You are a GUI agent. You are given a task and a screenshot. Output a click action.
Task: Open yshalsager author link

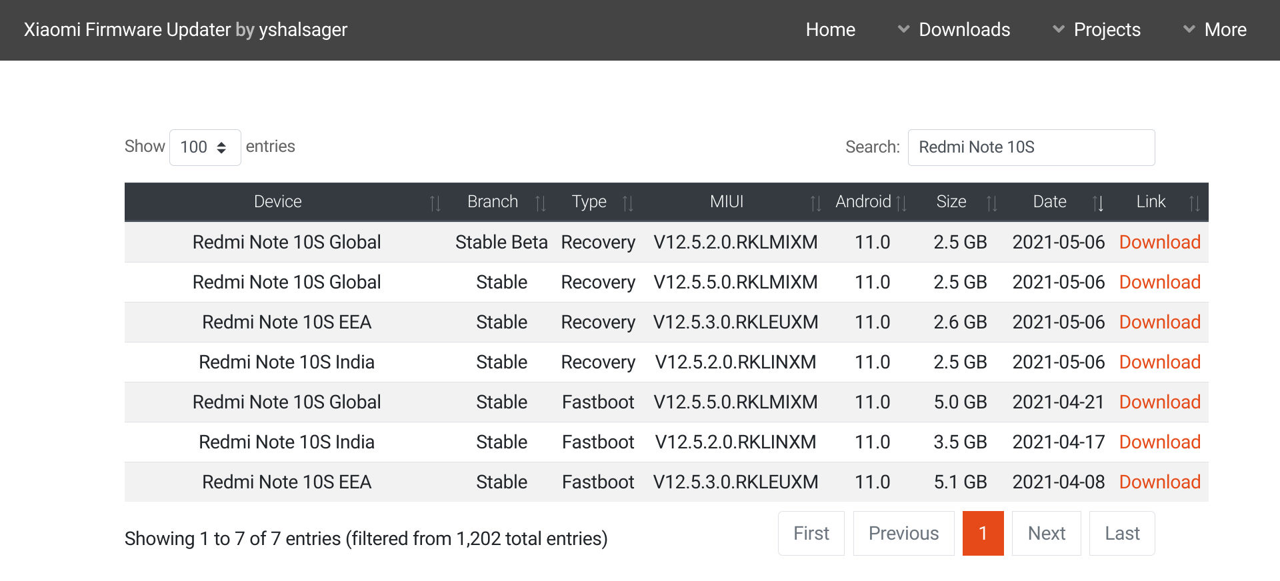(x=303, y=30)
